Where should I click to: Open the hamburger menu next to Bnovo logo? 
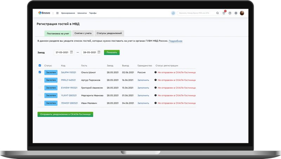[x=57, y=13]
